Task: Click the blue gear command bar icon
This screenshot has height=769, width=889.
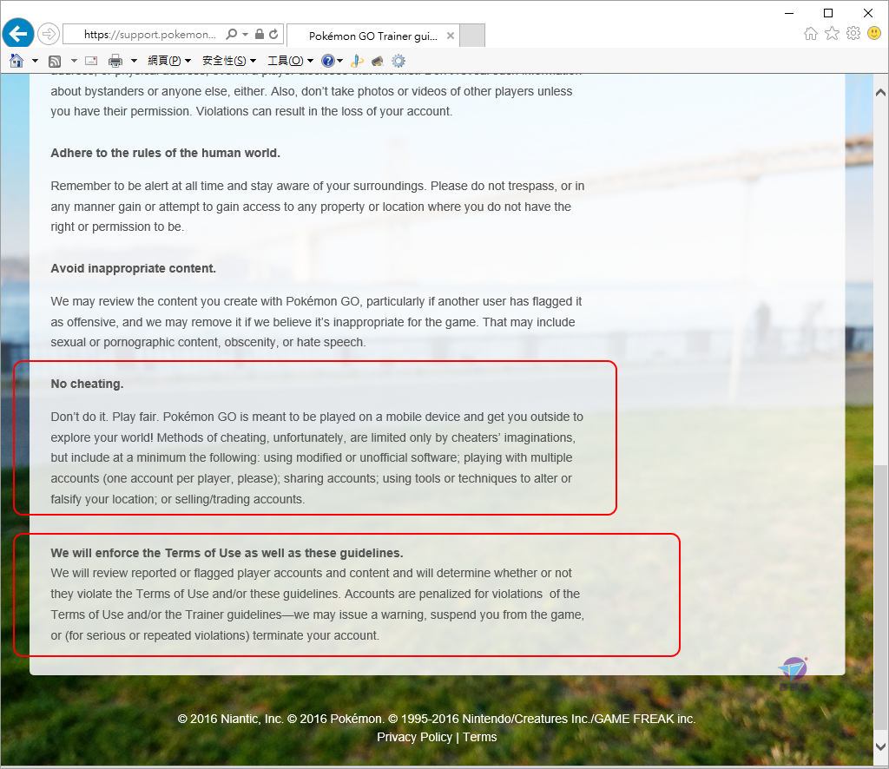Action: (x=398, y=61)
